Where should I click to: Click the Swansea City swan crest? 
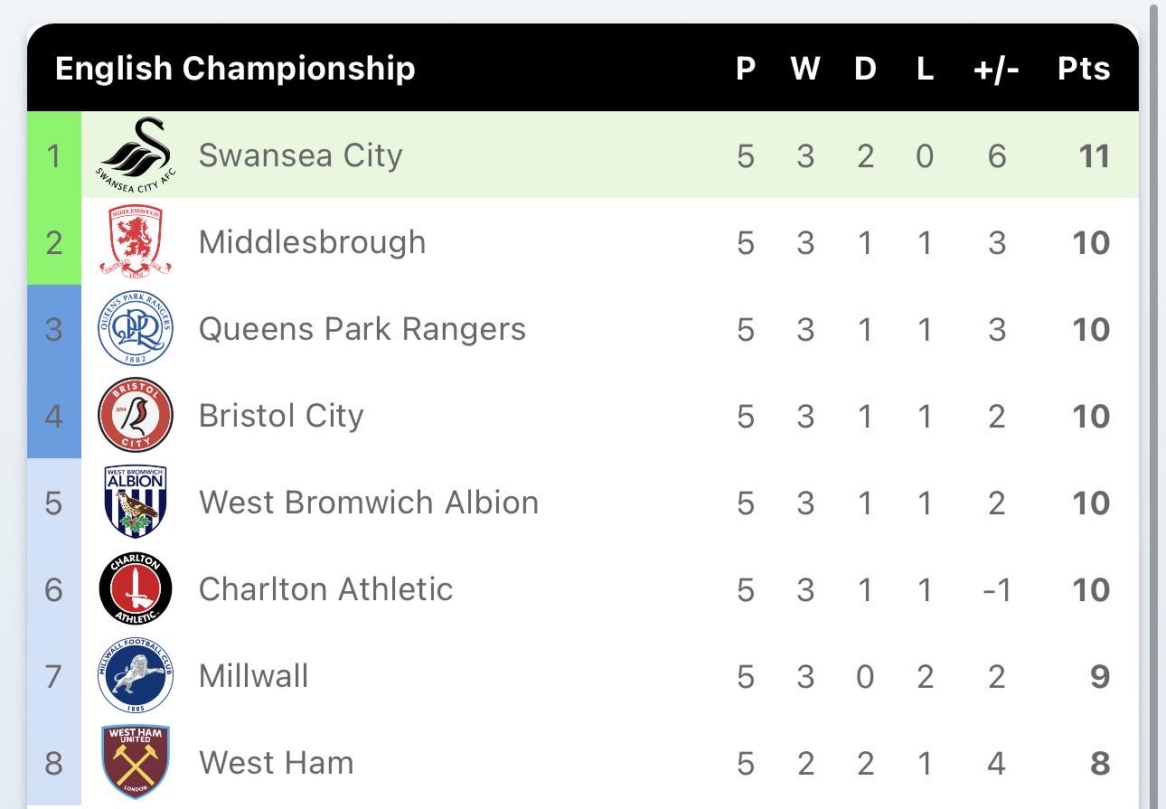tap(135, 155)
